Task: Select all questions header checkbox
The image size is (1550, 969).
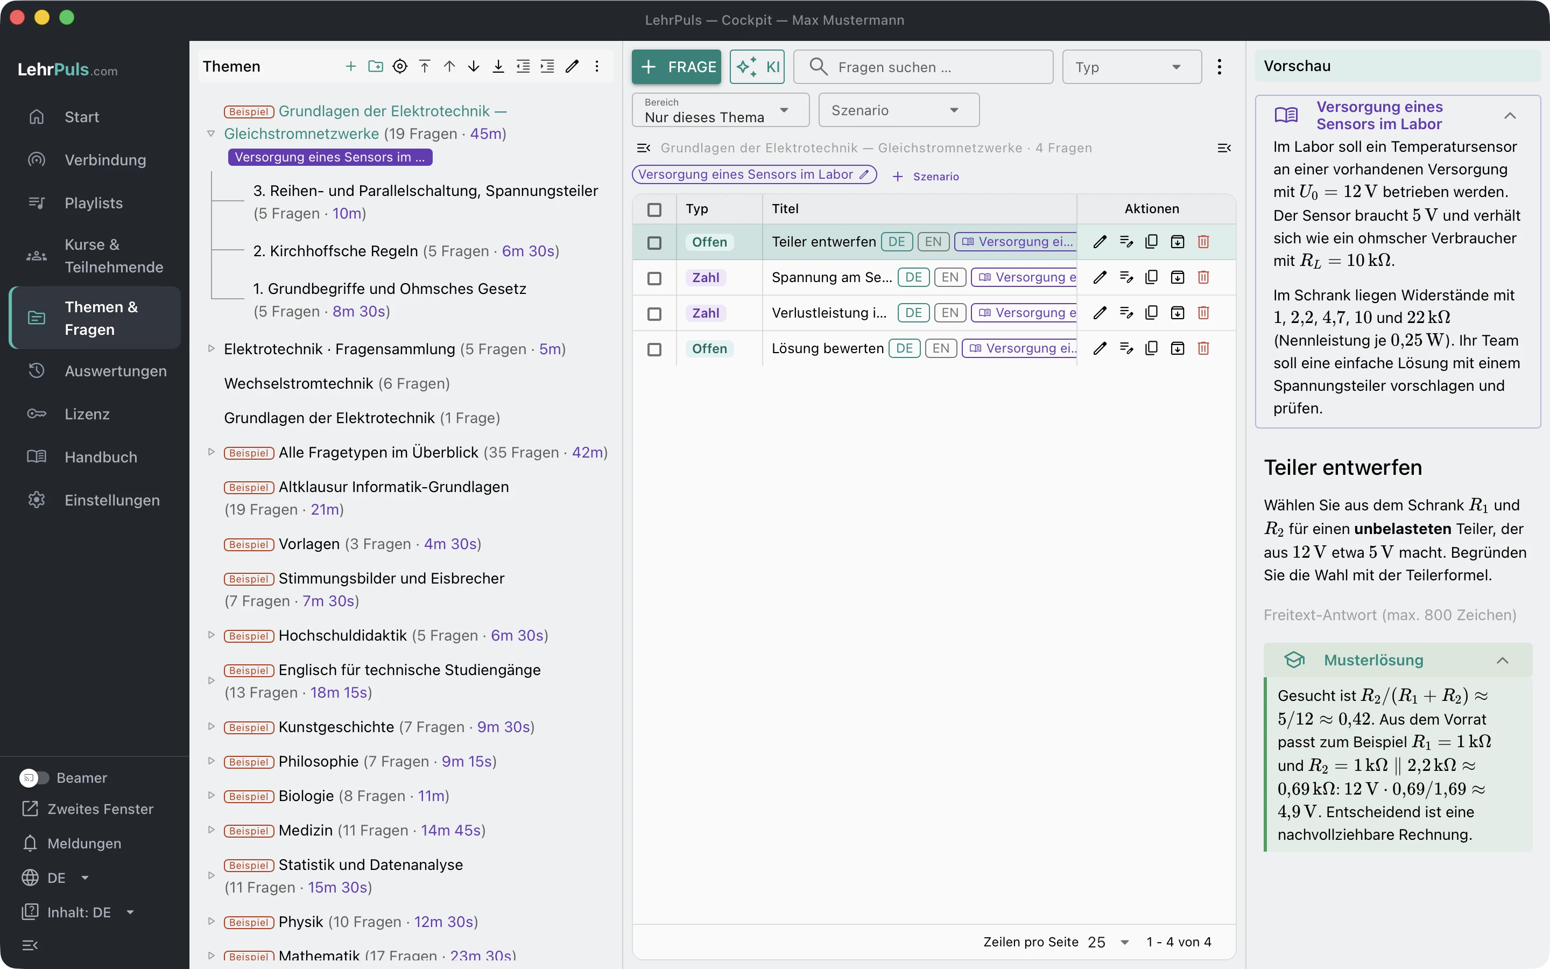Action: pyautogui.click(x=654, y=209)
